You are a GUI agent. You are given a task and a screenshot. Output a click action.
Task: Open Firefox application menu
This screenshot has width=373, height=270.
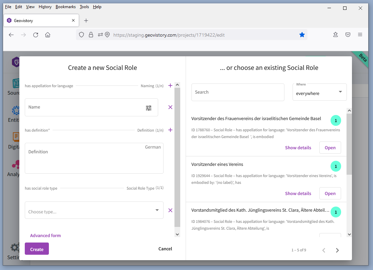(360, 35)
